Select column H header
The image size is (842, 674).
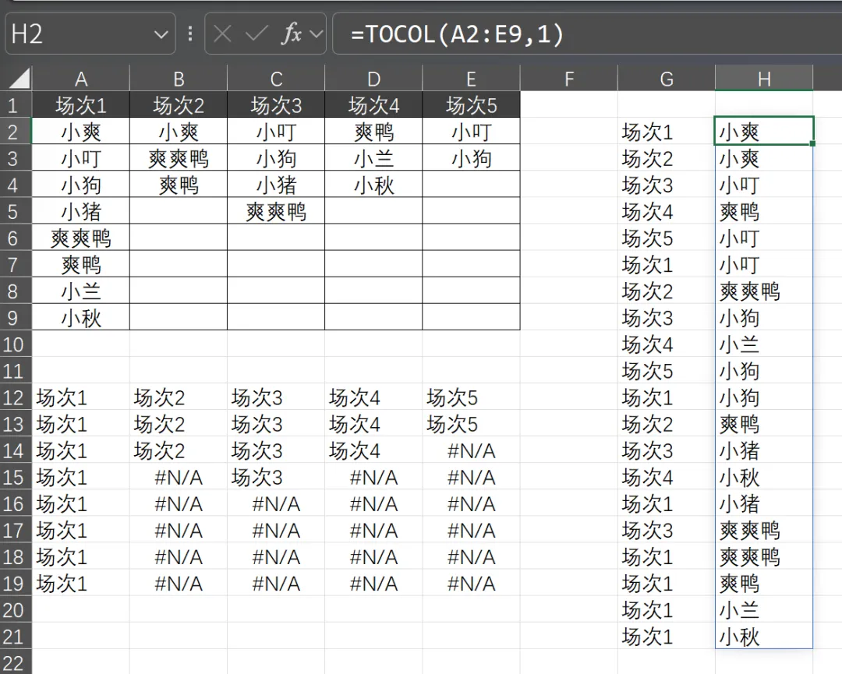click(x=764, y=79)
